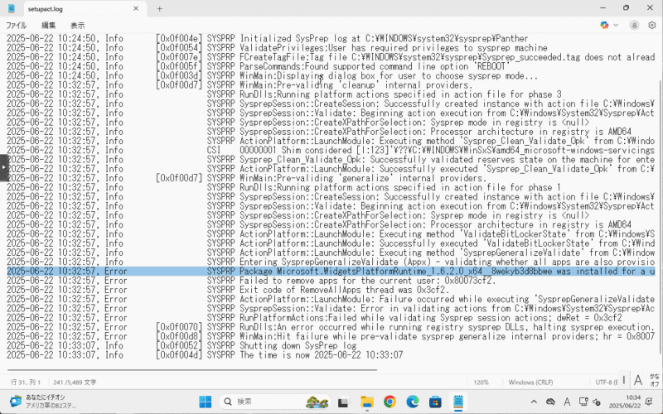Screen dimensions: 663x414
Task: Open Microsoft Store from the taskbar
Action: coord(435,402)
